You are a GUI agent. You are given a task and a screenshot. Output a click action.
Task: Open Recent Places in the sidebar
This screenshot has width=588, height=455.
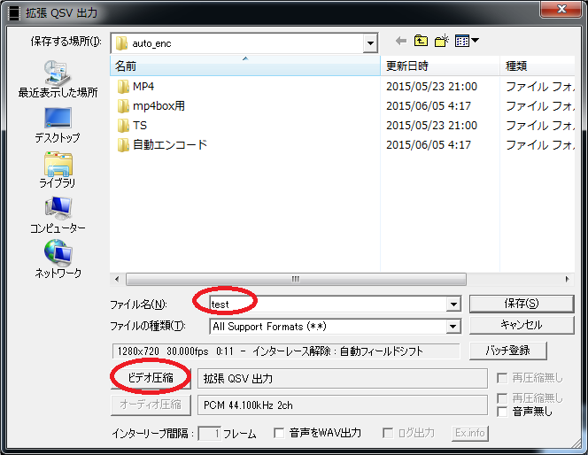click(x=58, y=79)
